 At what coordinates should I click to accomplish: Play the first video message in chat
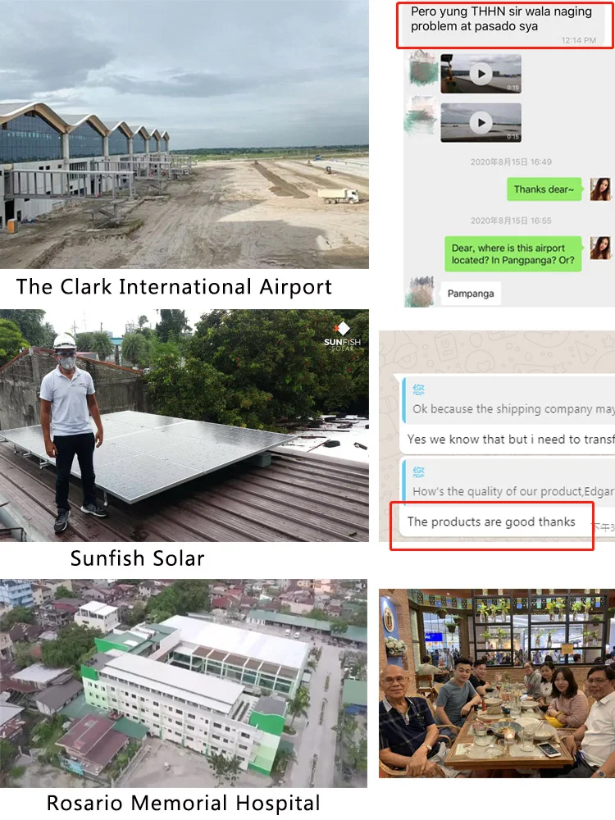point(481,74)
